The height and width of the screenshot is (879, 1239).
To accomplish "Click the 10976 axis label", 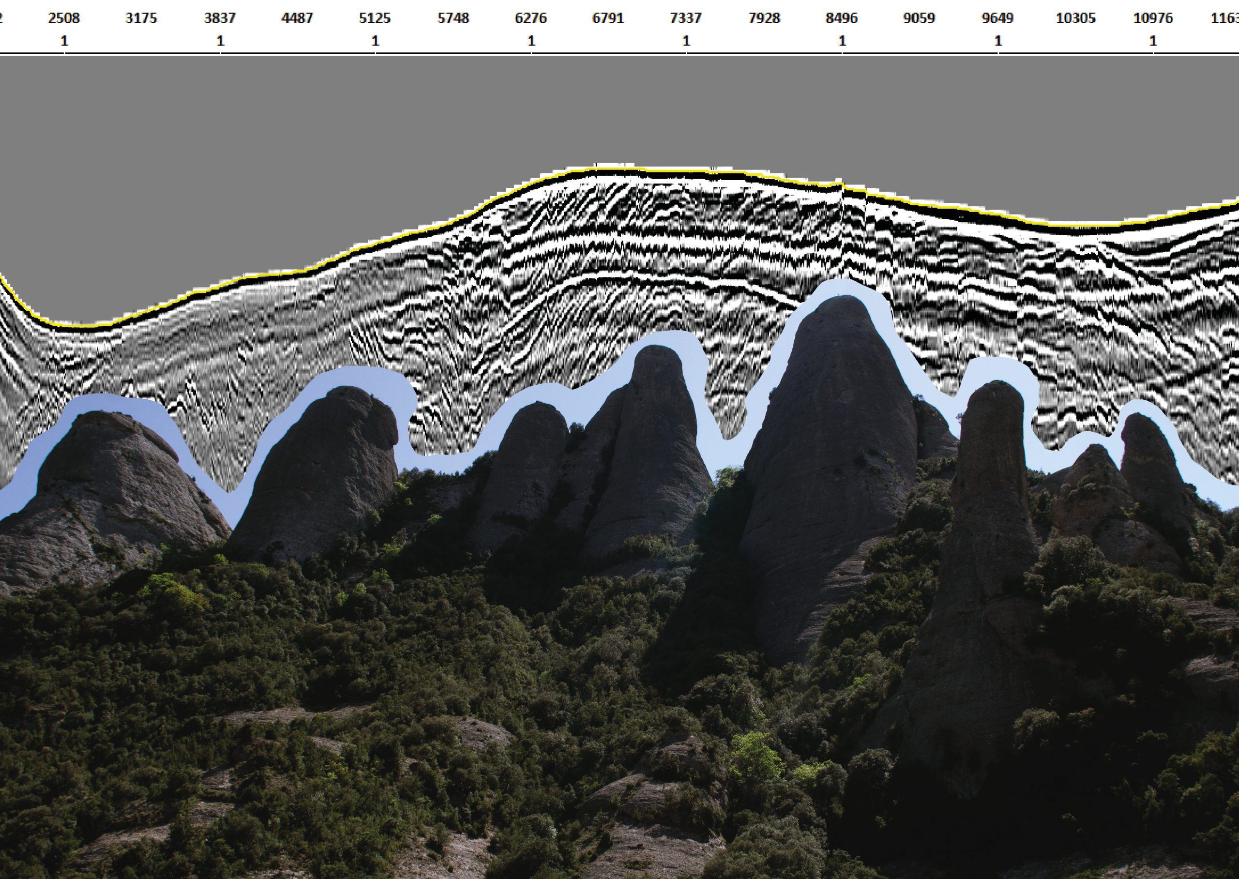I will click(x=1153, y=18).
